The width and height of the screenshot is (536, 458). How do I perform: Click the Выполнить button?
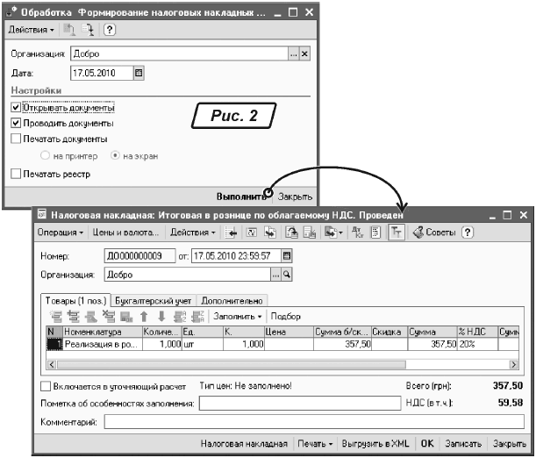pos(239,197)
